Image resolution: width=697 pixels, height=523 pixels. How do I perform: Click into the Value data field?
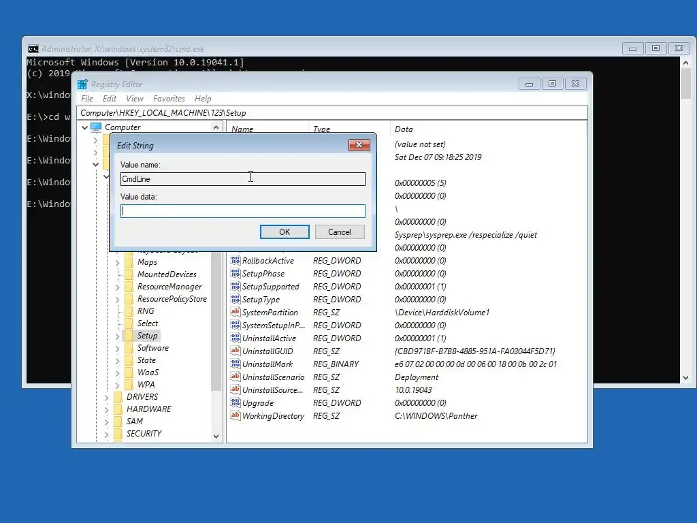point(243,211)
